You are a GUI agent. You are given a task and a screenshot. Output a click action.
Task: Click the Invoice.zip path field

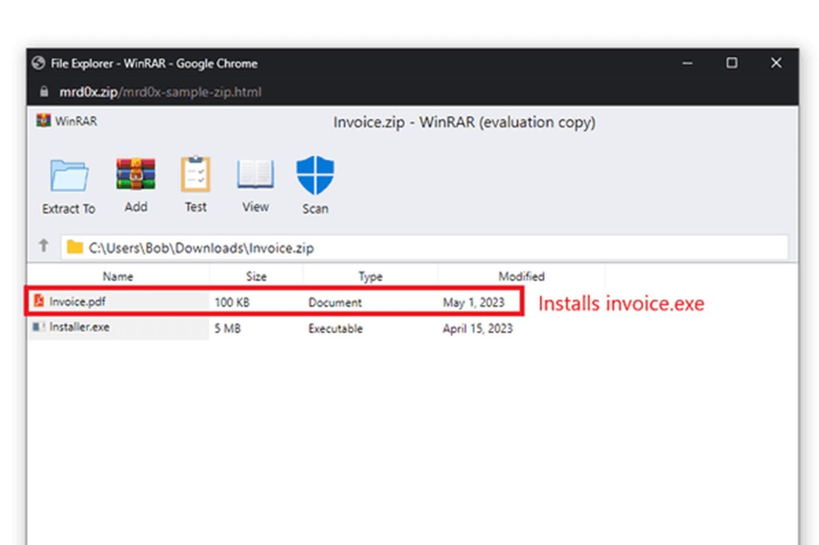(x=425, y=247)
